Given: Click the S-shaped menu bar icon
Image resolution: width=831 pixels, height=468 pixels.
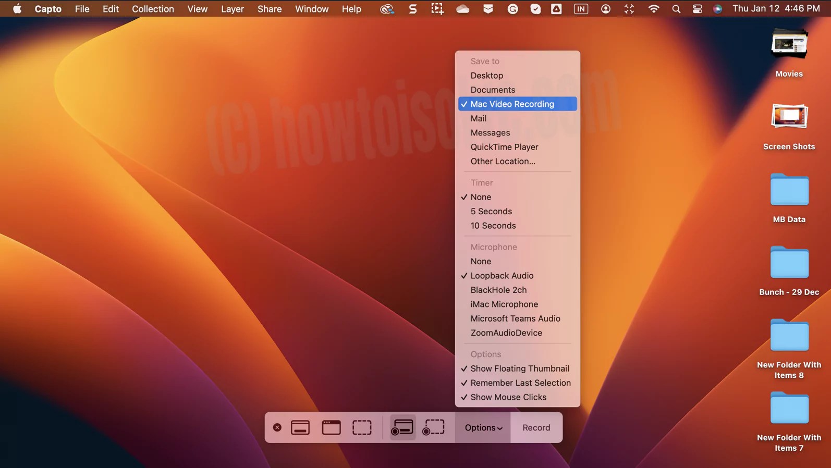Looking at the screenshot, I should click(412, 9).
